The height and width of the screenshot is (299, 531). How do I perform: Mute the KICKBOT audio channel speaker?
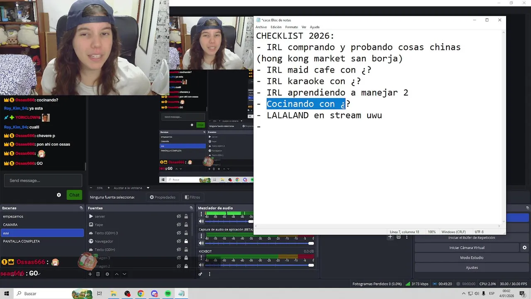pos(202,265)
